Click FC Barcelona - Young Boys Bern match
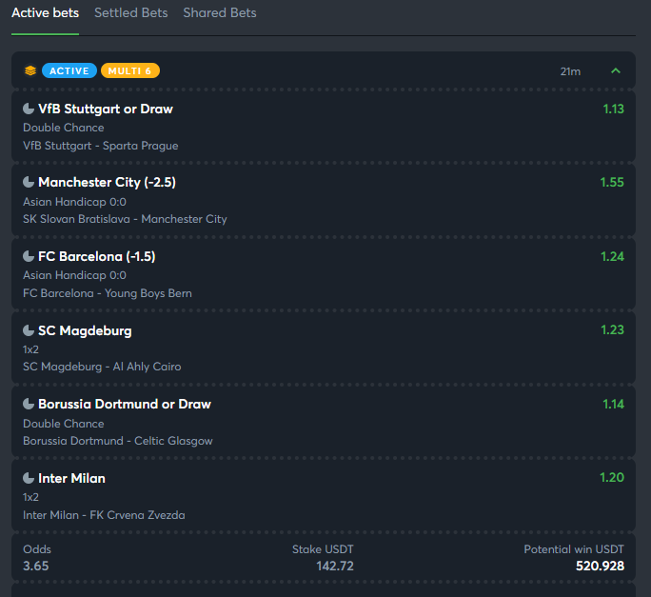Image resolution: width=651 pixels, height=597 pixels. point(108,293)
